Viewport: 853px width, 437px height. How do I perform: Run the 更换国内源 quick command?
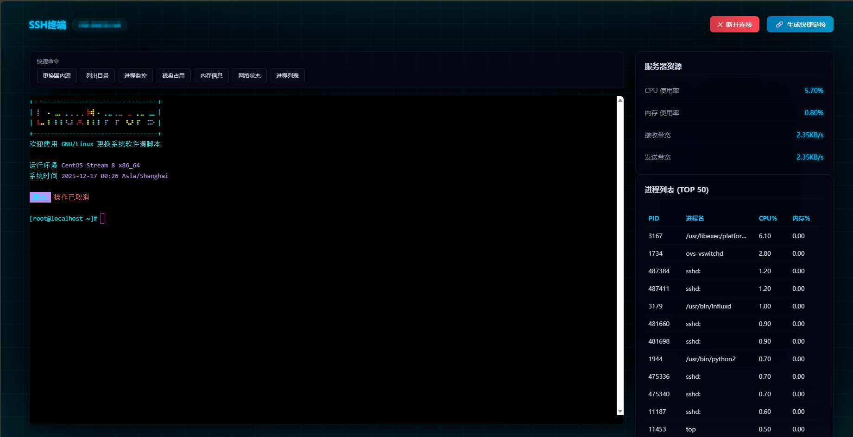click(x=57, y=76)
